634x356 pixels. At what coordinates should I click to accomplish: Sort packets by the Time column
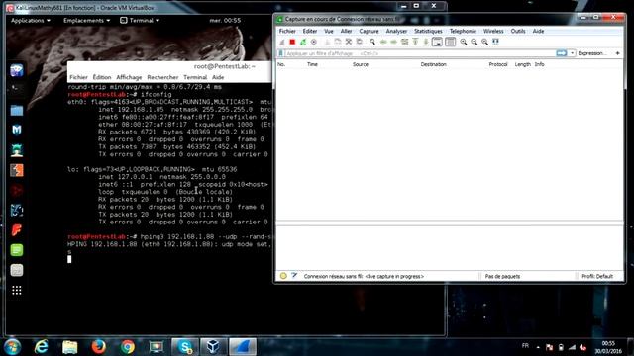coord(312,64)
